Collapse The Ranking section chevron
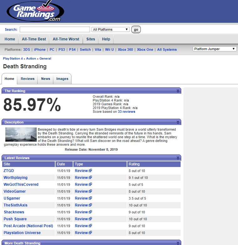 tap(178, 91)
